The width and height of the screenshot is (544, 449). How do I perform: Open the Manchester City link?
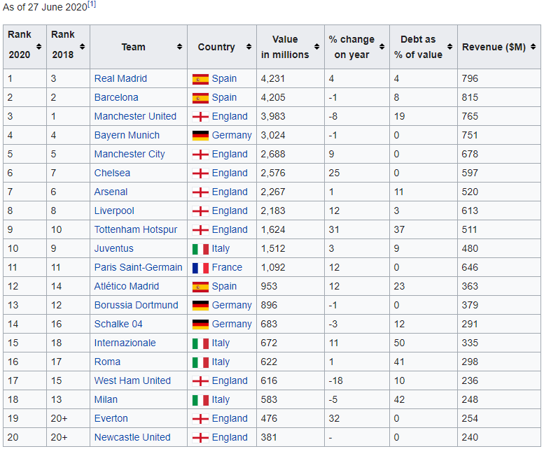click(130, 154)
